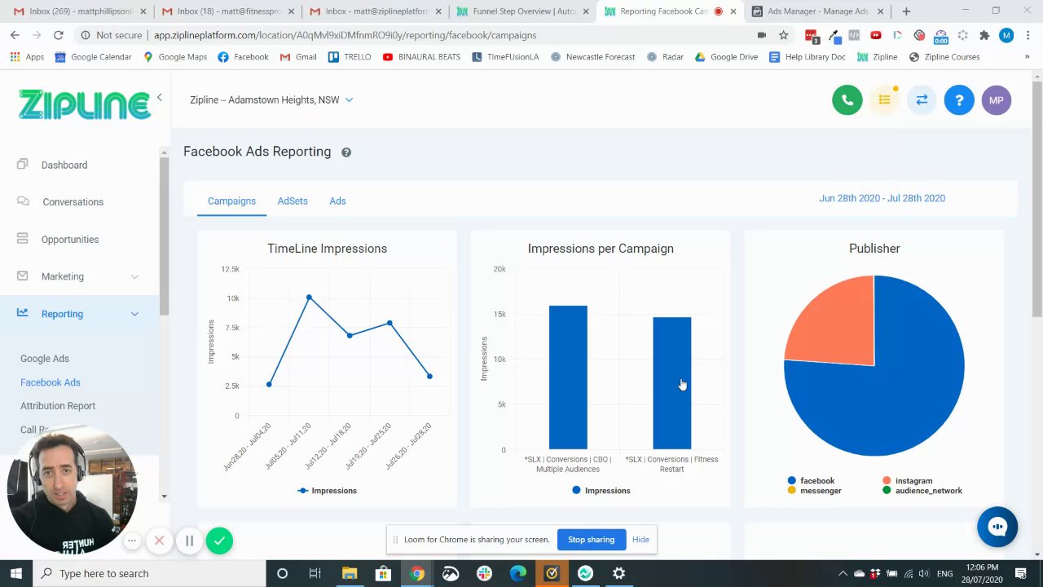1043x587 pixels.
Task: Toggle instagram series in Publisher legend
Action: click(907, 481)
